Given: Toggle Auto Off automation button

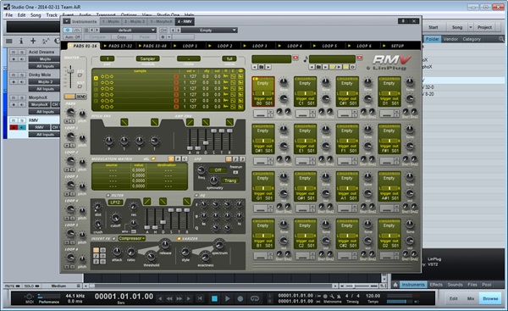Looking at the screenshot, I should click(x=72, y=37).
